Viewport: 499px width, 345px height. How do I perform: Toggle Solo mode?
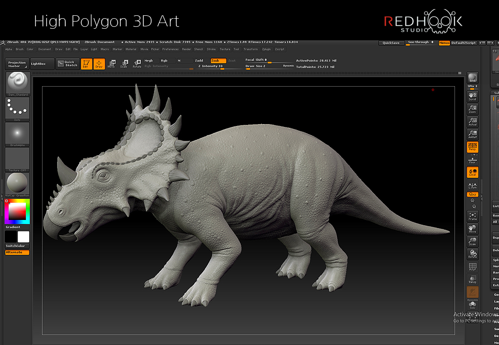473,305
